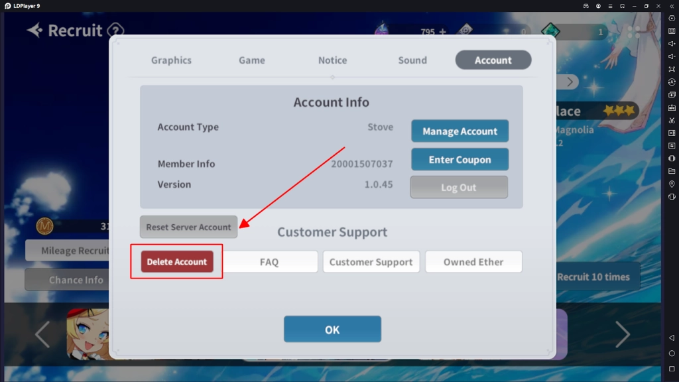The image size is (679, 382).
Task: Go to previous banner with left arrow
Action: 42,334
